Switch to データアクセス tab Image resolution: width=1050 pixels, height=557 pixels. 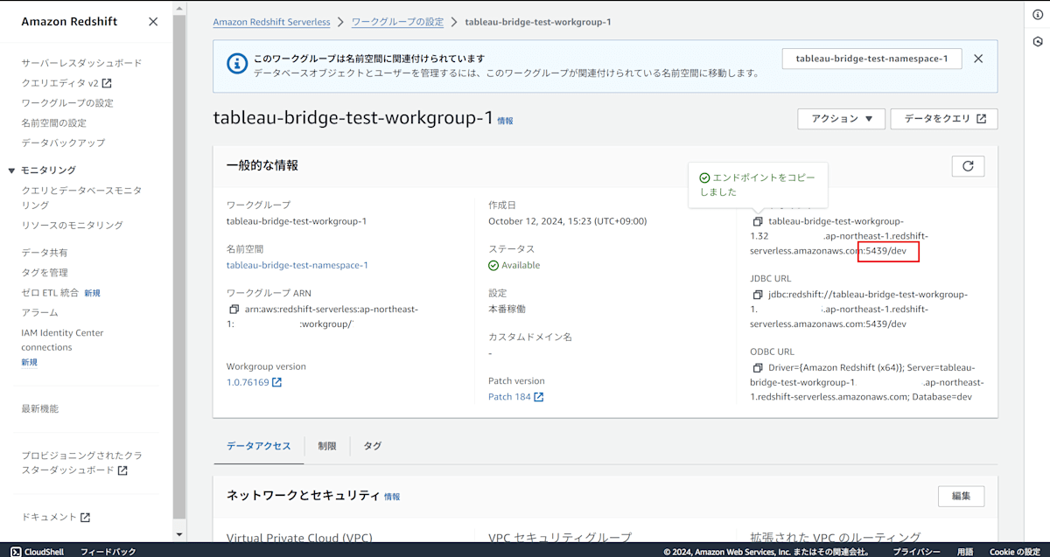pyautogui.click(x=259, y=446)
